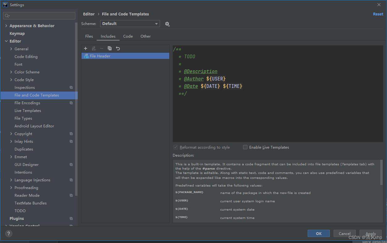387x243 pixels.
Task: Open the Scheme Default dropdown
Action: tap(130, 24)
